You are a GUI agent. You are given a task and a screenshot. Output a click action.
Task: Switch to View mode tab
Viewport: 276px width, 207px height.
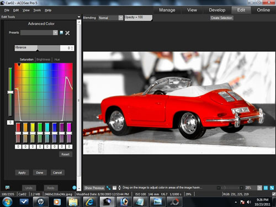192,10
